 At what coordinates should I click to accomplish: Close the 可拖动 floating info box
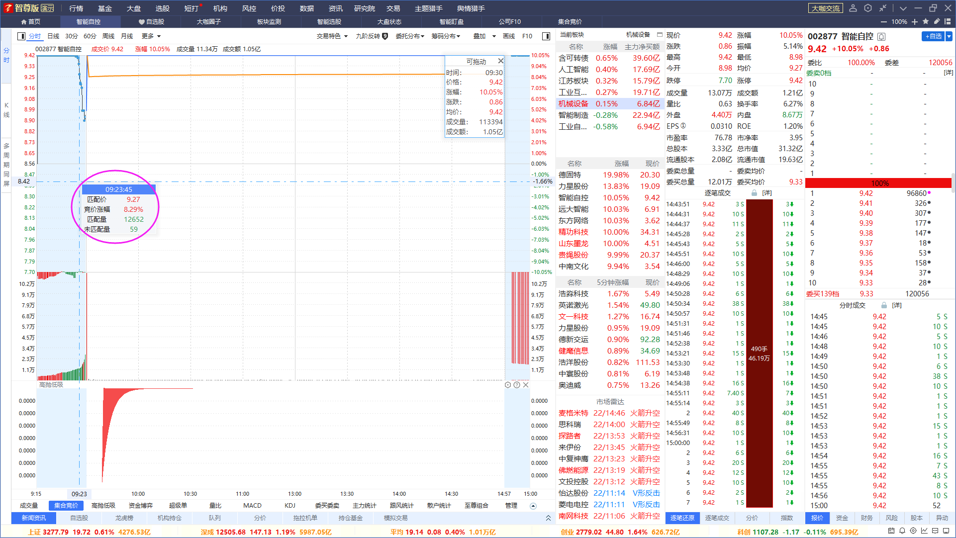point(500,61)
